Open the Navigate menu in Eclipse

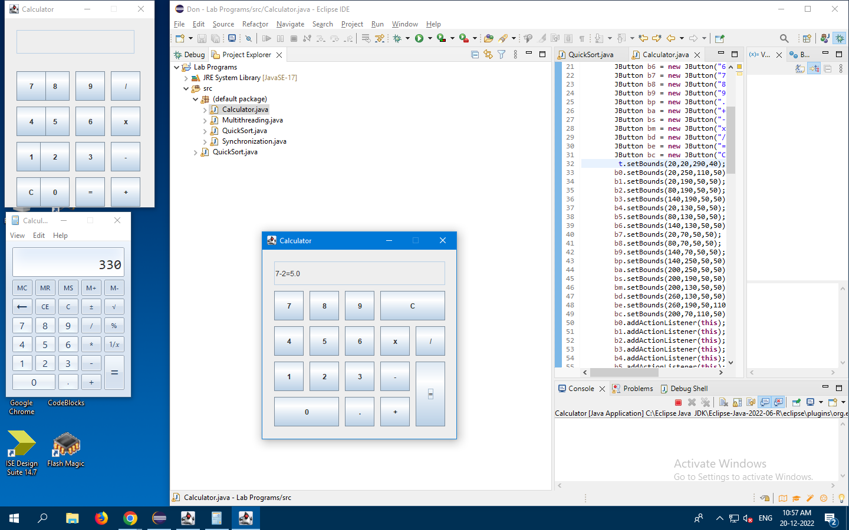point(290,24)
